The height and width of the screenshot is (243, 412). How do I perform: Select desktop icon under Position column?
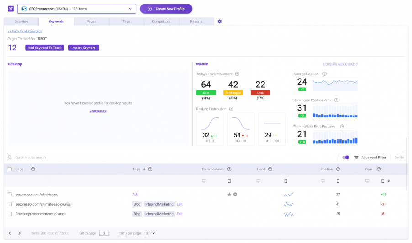[x=322, y=181]
